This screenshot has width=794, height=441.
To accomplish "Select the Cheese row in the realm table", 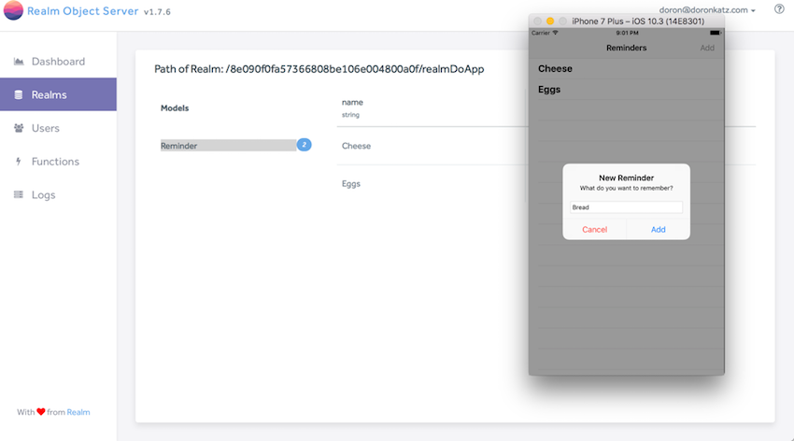I will coord(432,146).
